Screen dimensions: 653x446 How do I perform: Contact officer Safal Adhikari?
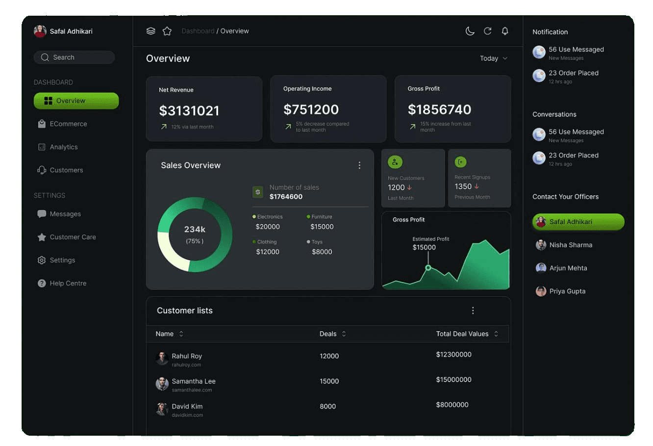click(x=578, y=222)
